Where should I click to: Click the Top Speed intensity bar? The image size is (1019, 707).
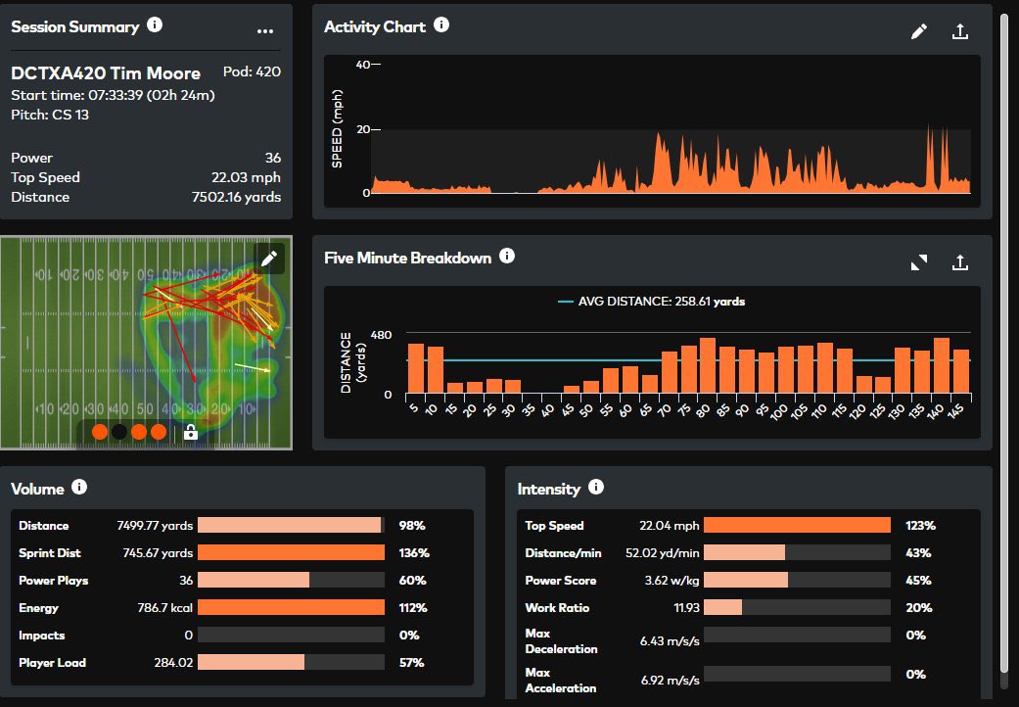pyautogui.click(x=798, y=525)
